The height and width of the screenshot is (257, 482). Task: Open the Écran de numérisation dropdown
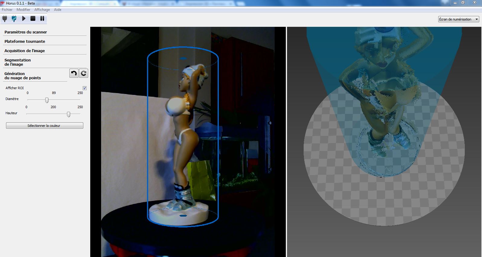pos(458,19)
